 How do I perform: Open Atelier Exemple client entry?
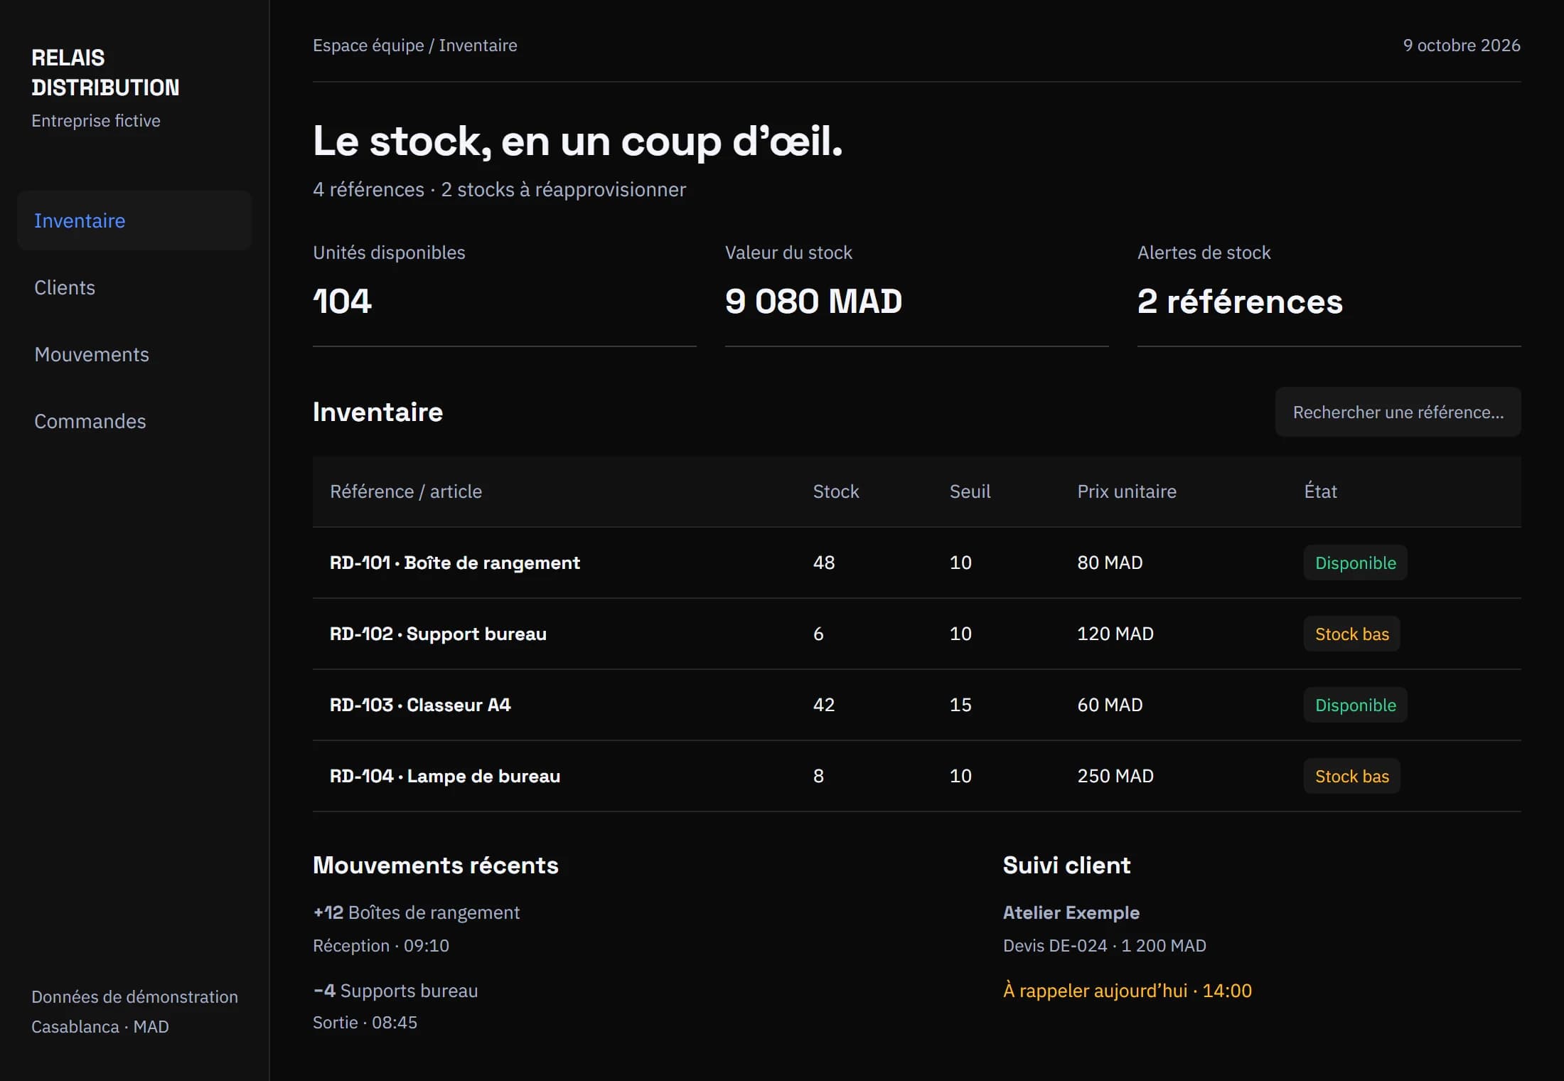coord(1071,912)
